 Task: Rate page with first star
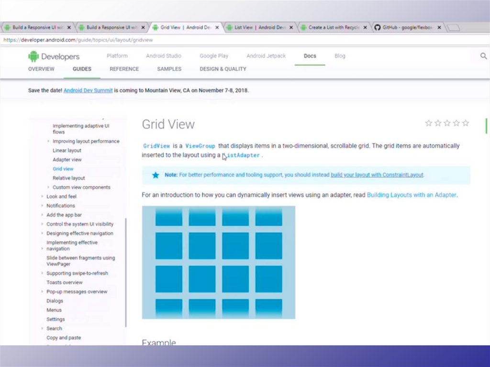coord(429,123)
